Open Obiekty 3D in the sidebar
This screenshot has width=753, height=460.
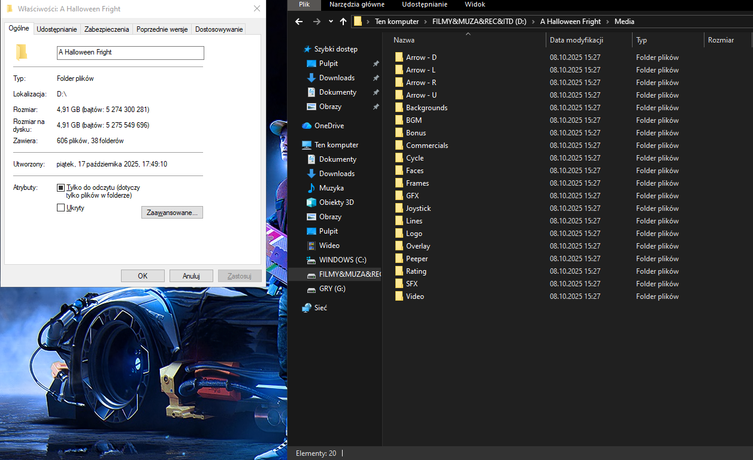point(336,202)
